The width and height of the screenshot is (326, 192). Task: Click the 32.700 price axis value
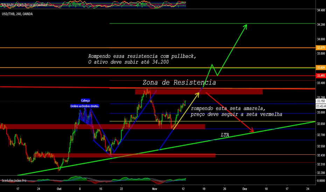(x=321, y=135)
